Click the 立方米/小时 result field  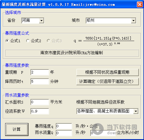pyautogui.click(x=103, y=133)
